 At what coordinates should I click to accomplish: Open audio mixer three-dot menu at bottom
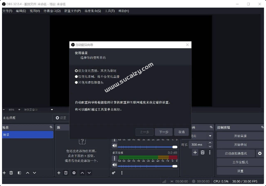(x=122, y=173)
